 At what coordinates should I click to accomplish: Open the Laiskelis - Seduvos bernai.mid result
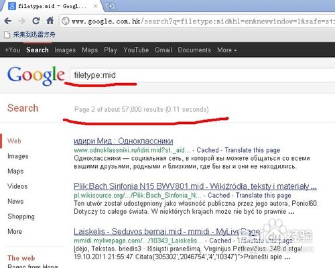click(x=167, y=232)
